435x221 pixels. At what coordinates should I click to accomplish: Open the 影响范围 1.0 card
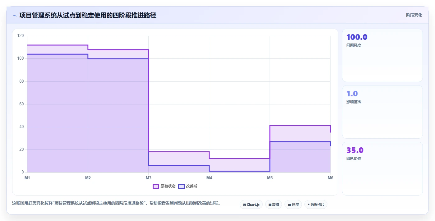pyautogui.click(x=382, y=112)
